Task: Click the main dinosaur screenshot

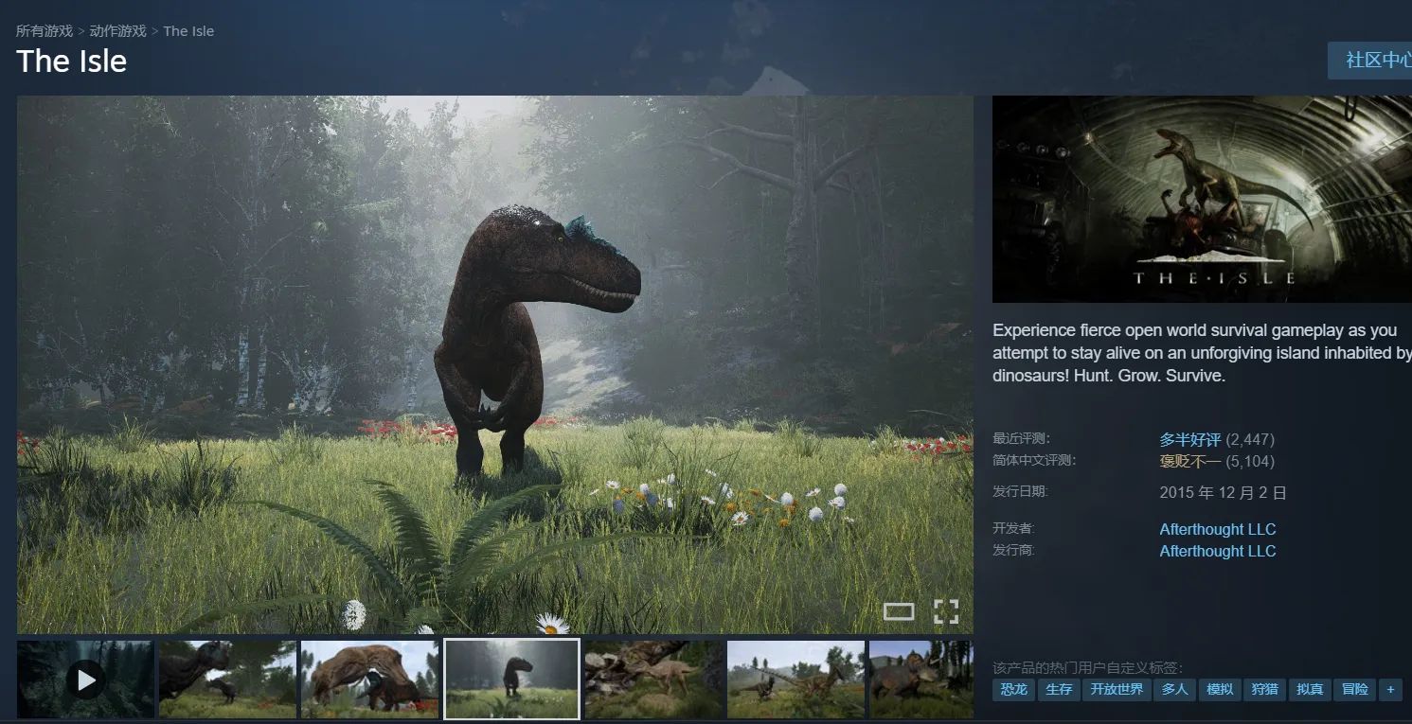Action: point(495,364)
